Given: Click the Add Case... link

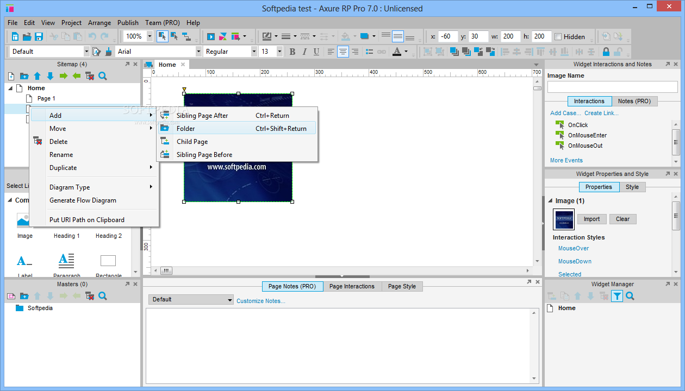Looking at the screenshot, I should click(x=565, y=113).
